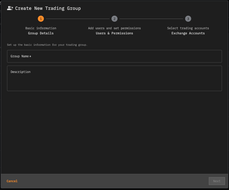Click the 'Set up the basic information' helper text
This screenshot has width=229, height=190.
click(x=47, y=45)
